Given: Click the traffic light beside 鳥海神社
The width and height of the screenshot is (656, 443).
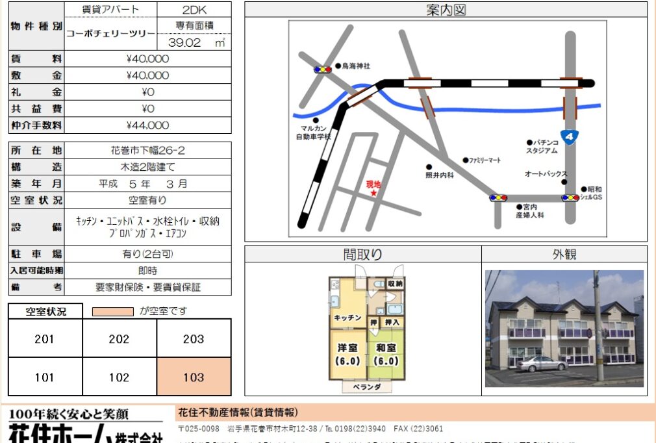Looking at the screenshot, I should pos(322,69).
